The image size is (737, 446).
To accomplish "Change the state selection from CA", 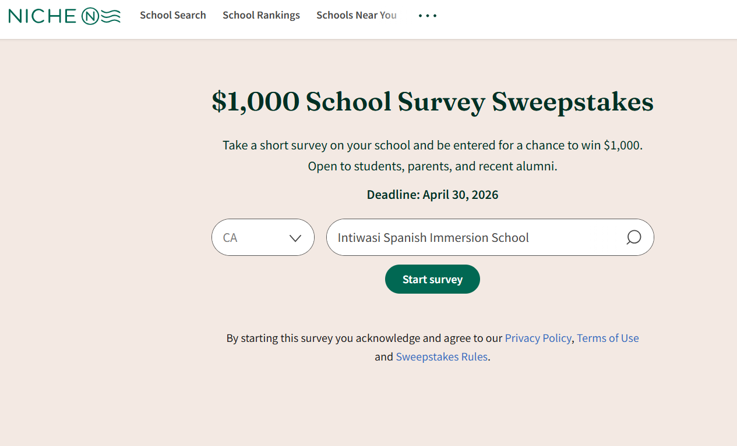I will click(263, 237).
